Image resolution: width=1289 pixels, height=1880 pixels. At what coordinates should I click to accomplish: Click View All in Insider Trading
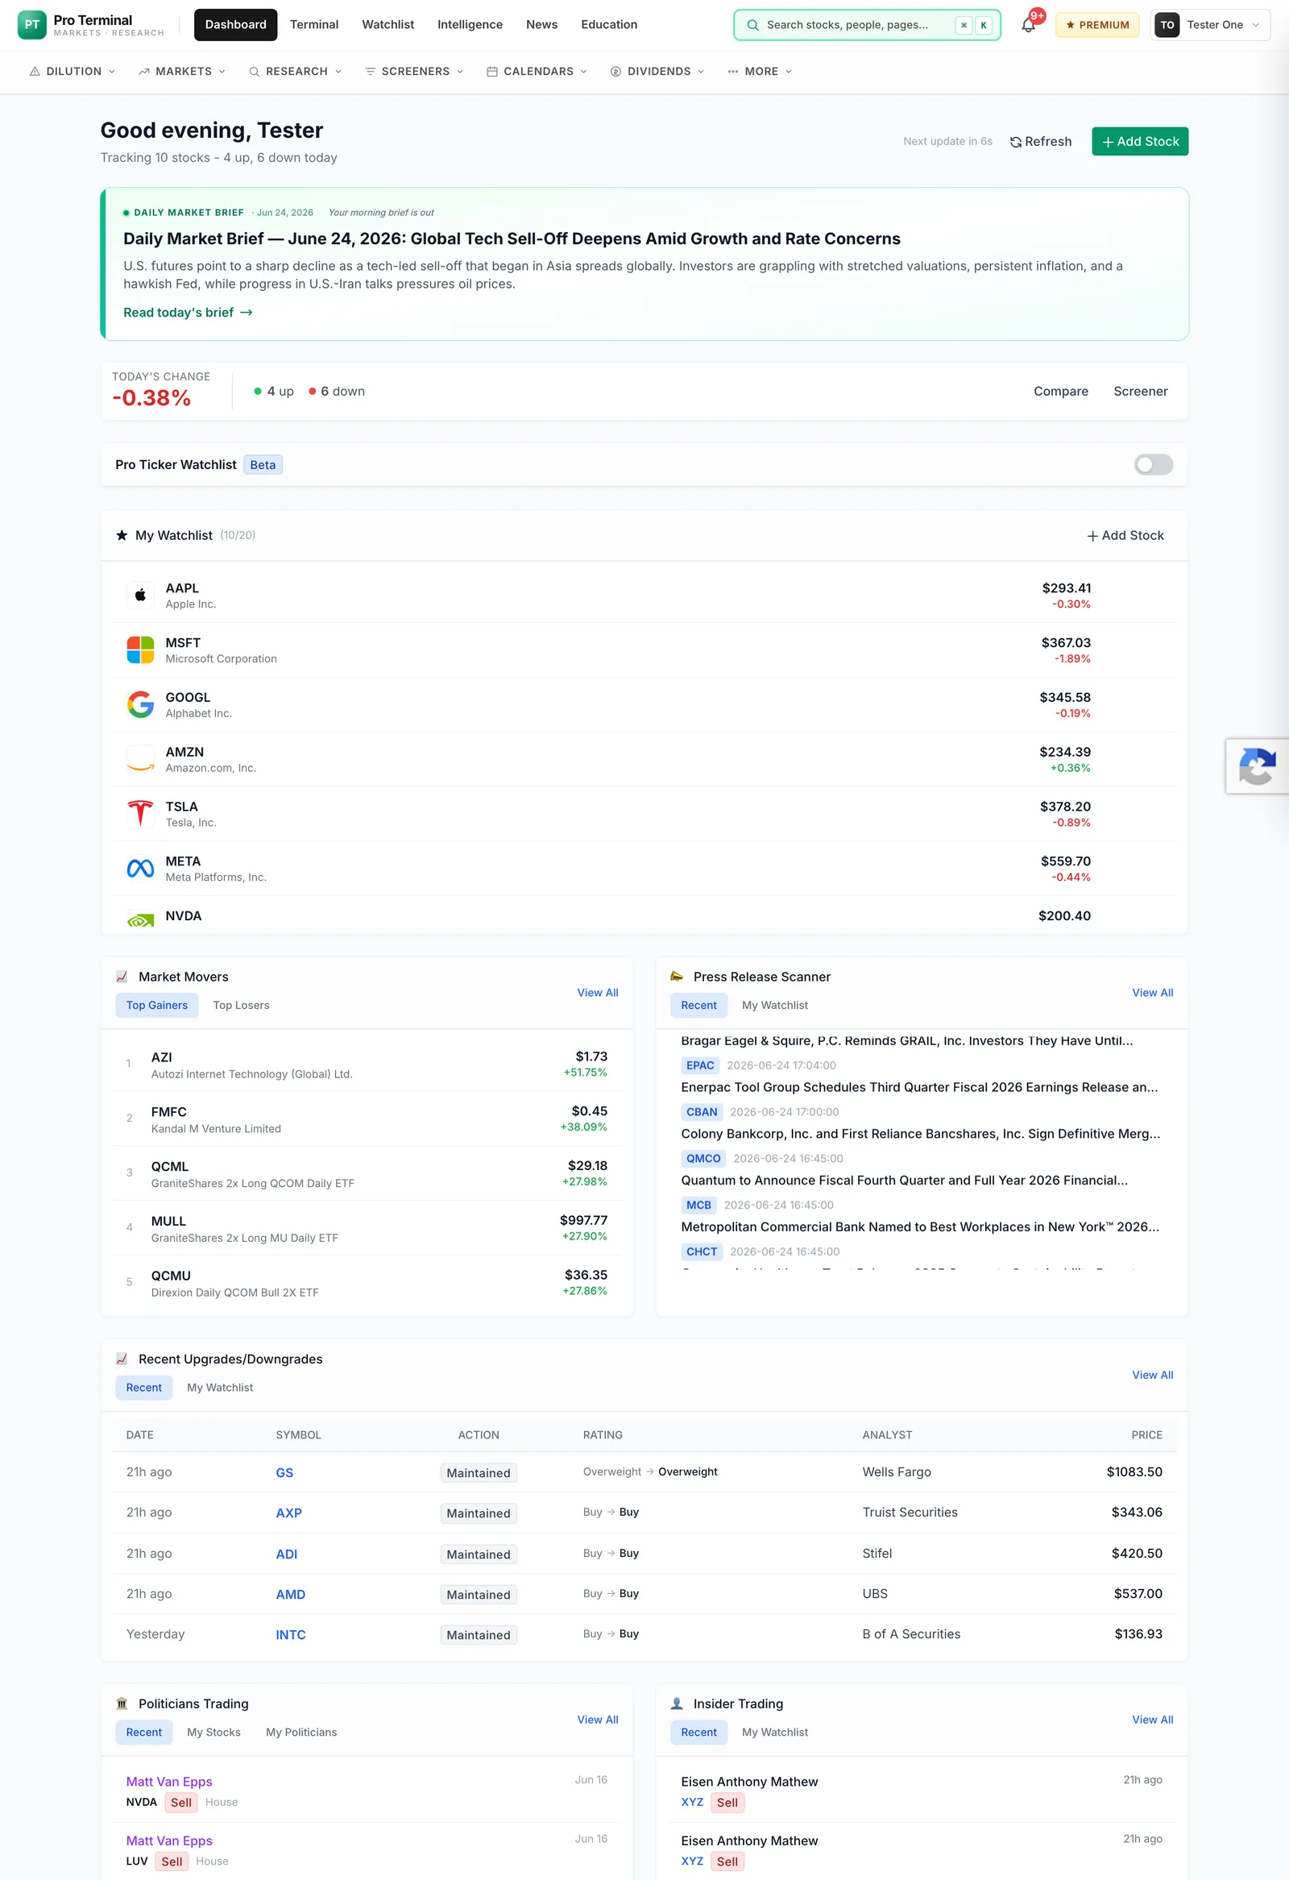click(1152, 1720)
